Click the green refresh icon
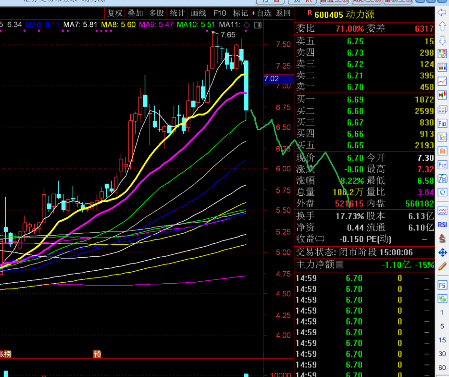This screenshot has width=449, height=377. [442, 299]
